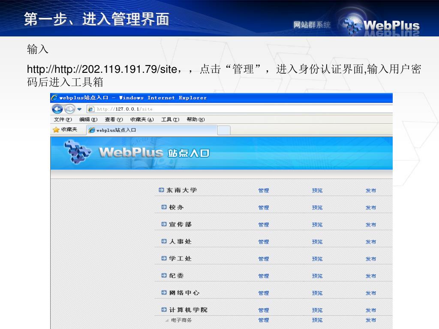439x329 pixels.
Task: Click arrow icon beside 人事处
Action: point(164,241)
